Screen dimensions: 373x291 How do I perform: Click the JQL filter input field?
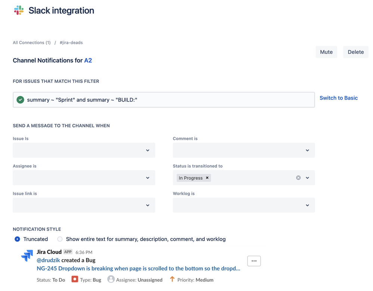click(x=168, y=100)
